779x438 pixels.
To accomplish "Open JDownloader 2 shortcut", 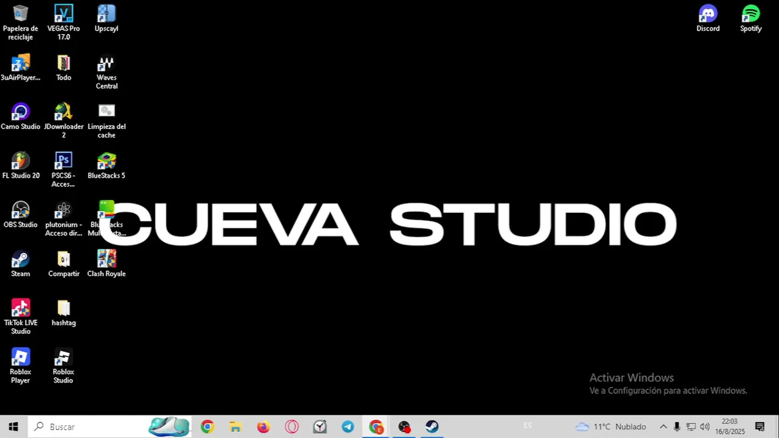I will coord(63,120).
